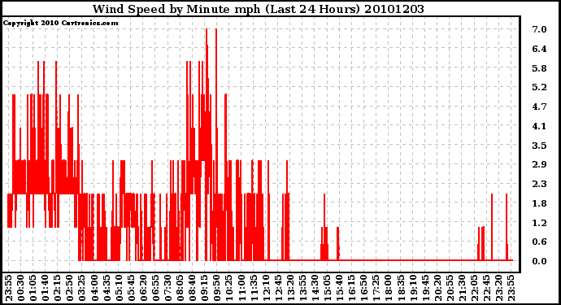Image resolution: width=561 pixels, height=305 pixels.
Task: Click the 08:40 time axis label
Action: (192, 289)
